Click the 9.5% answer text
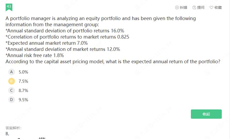Screen dimensions: 230x139 tap(23, 100)
